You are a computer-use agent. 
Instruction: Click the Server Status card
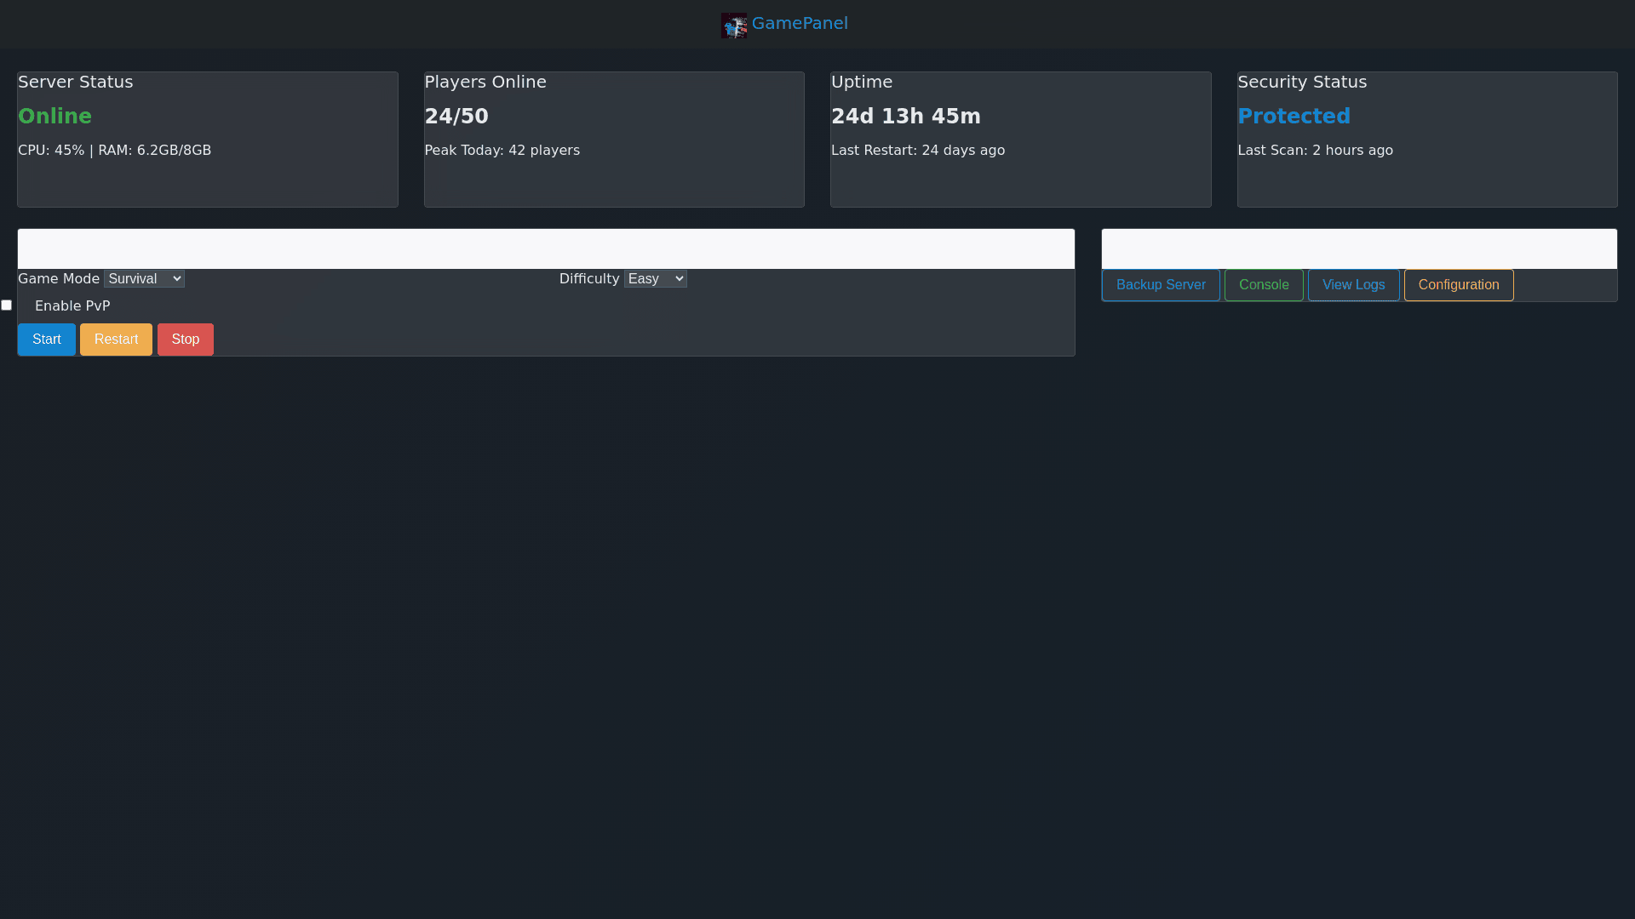click(207, 179)
